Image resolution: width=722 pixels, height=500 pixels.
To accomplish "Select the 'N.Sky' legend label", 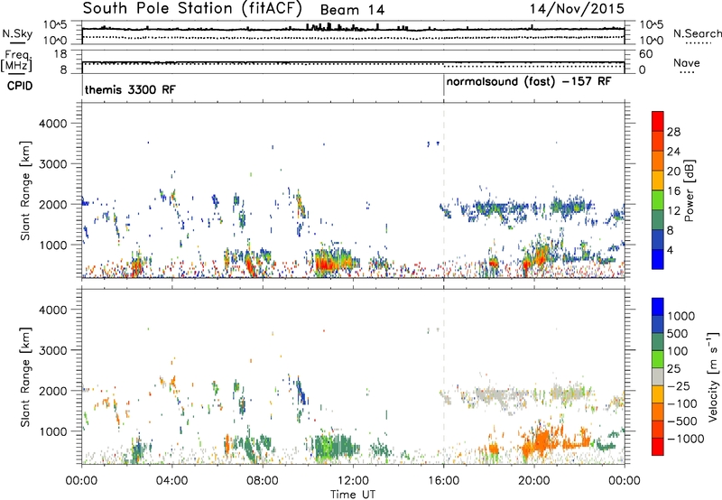I will 17,33.
